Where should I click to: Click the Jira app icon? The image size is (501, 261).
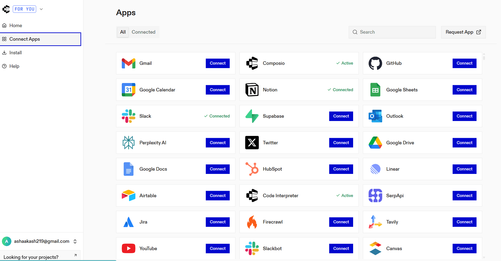point(129,222)
